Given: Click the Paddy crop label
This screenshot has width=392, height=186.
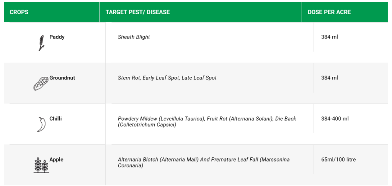Looking at the screenshot, I should 57,37.
